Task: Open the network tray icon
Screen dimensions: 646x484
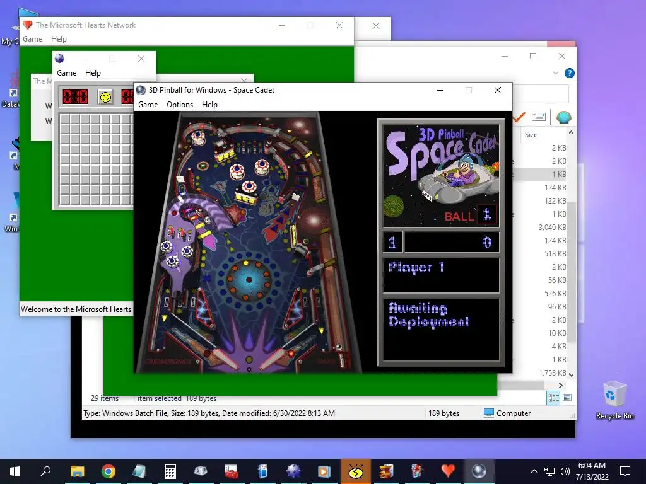Action: 549,471
